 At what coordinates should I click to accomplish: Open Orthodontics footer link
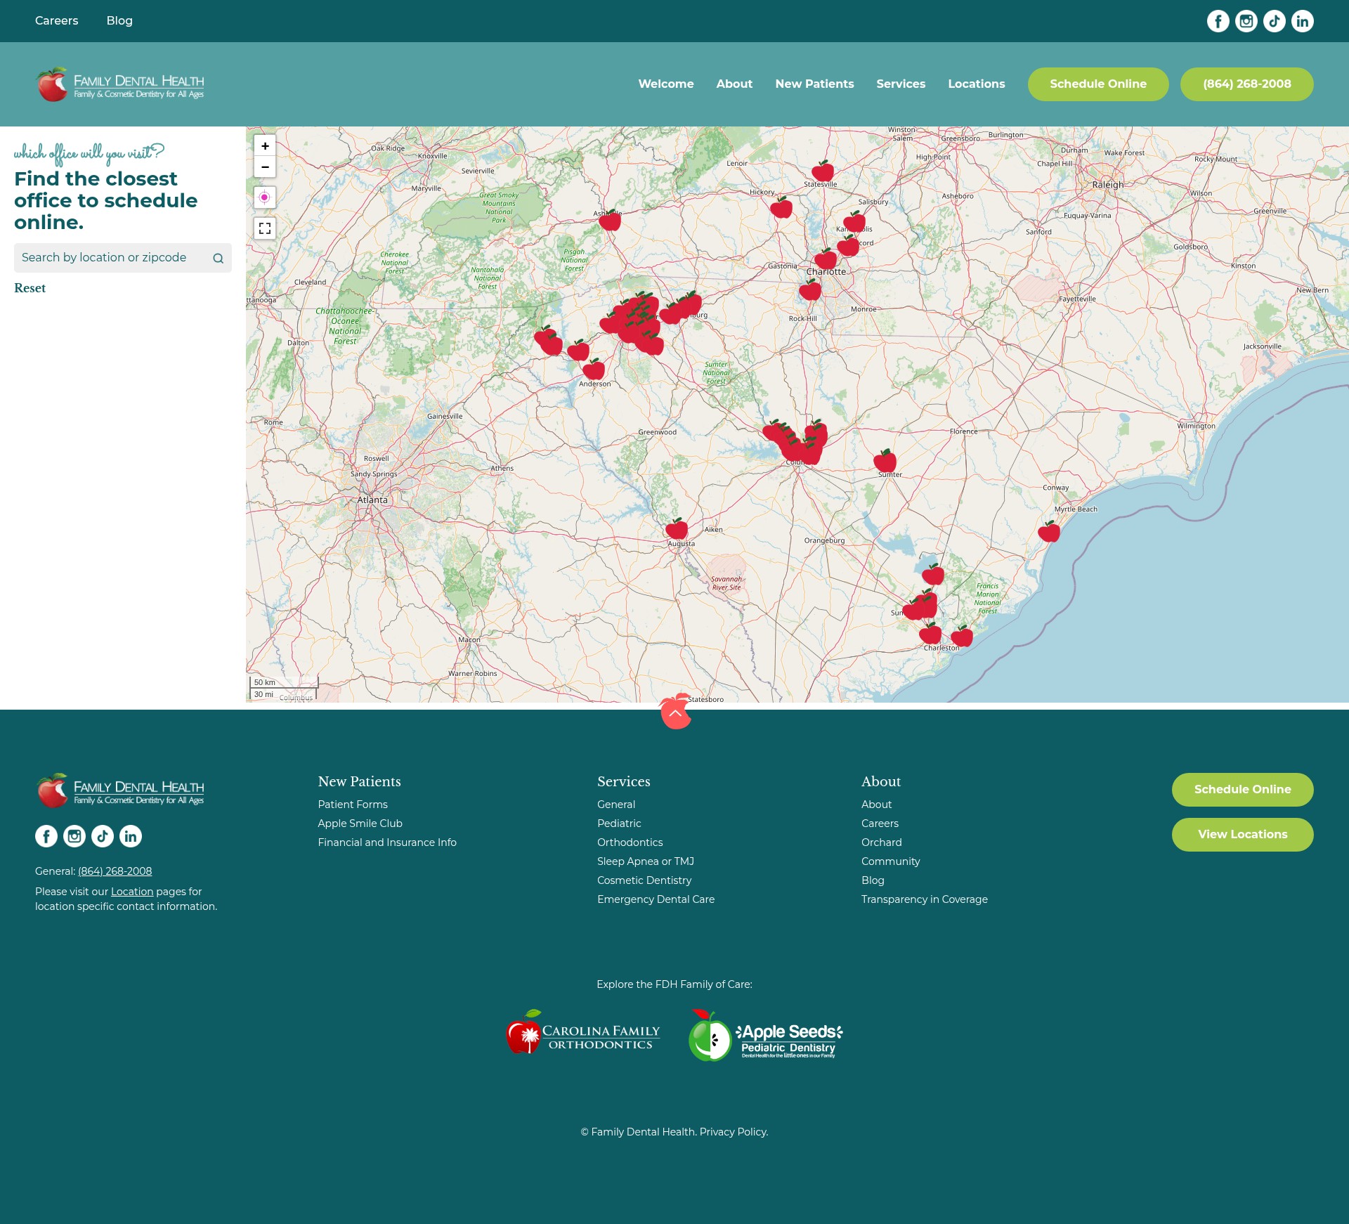tap(630, 842)
